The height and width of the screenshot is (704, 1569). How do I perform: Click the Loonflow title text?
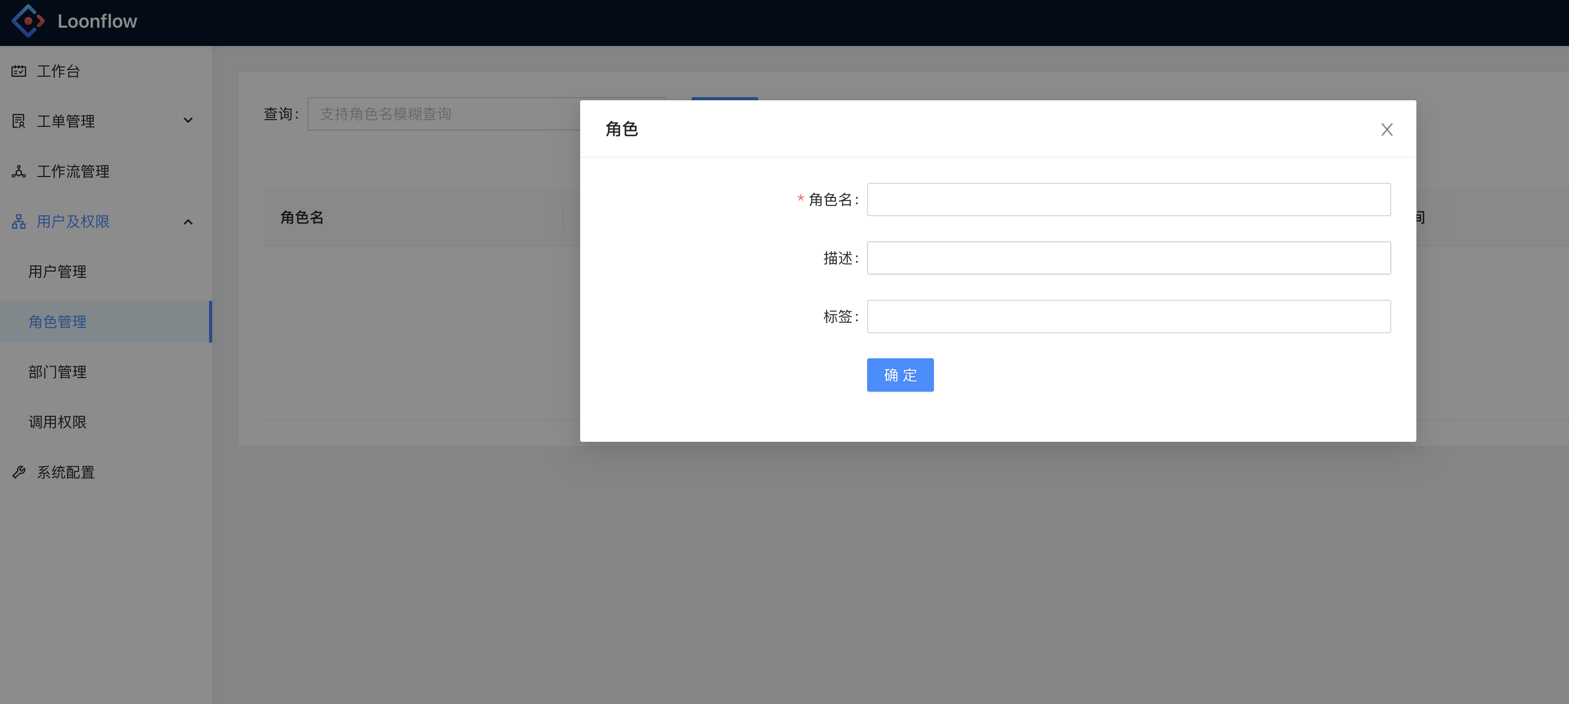[x=97, y=21]
